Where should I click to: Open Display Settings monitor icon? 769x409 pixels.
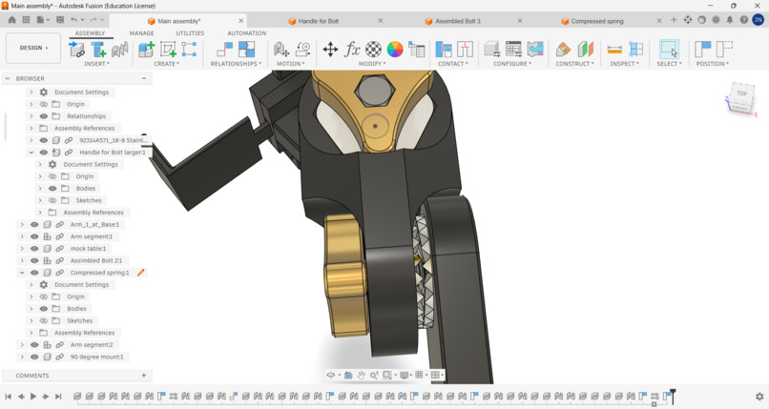pyautogui.click(x=404, y=376)
